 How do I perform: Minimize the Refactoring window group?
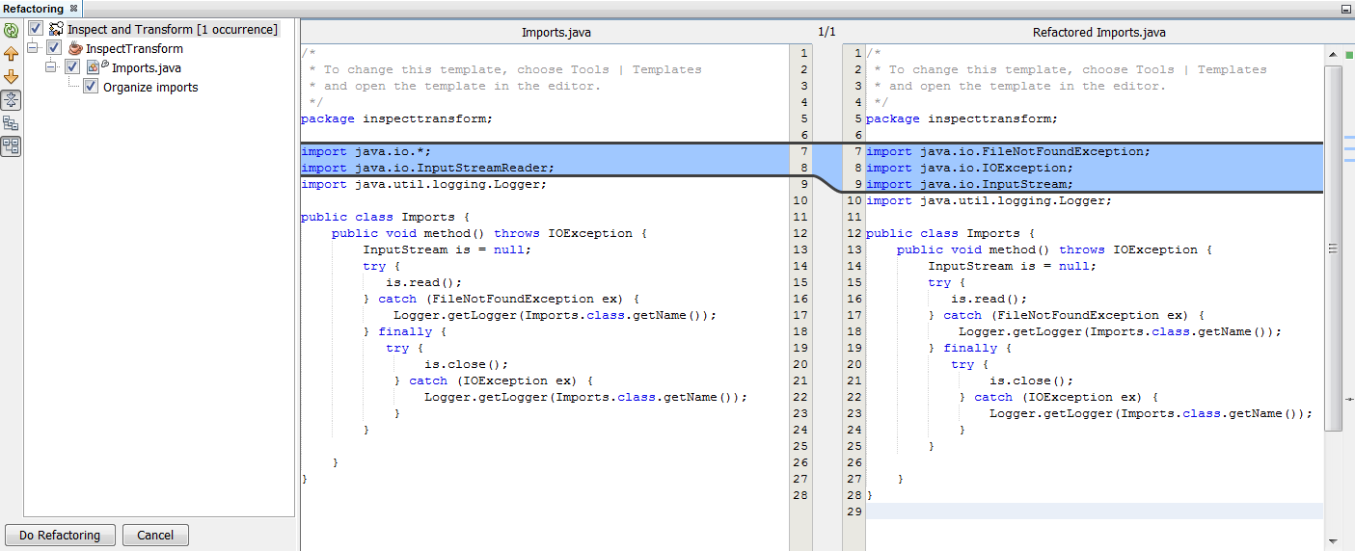pos(1345,9)
